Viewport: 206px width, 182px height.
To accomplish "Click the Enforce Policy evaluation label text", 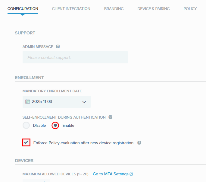I will point(84,143).
